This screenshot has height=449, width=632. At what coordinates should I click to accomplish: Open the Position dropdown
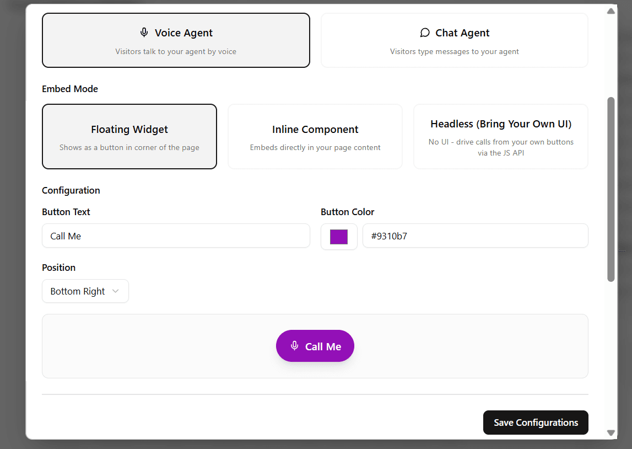click(85, 291)
